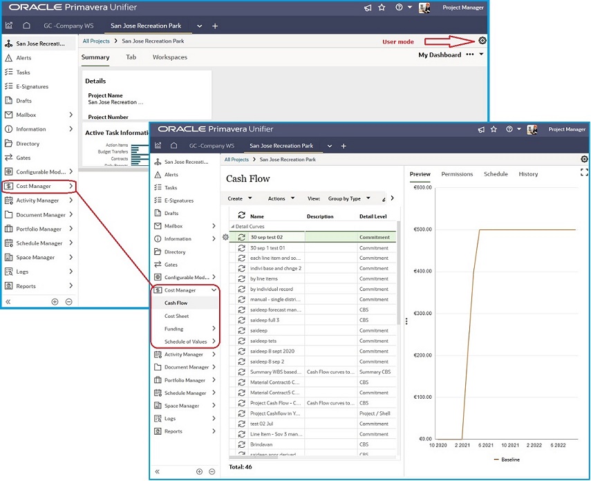This screenshot has width=591, height=481.
Task: Collapse Cost Manager in front window sidebar
Action: pos(214,290)
